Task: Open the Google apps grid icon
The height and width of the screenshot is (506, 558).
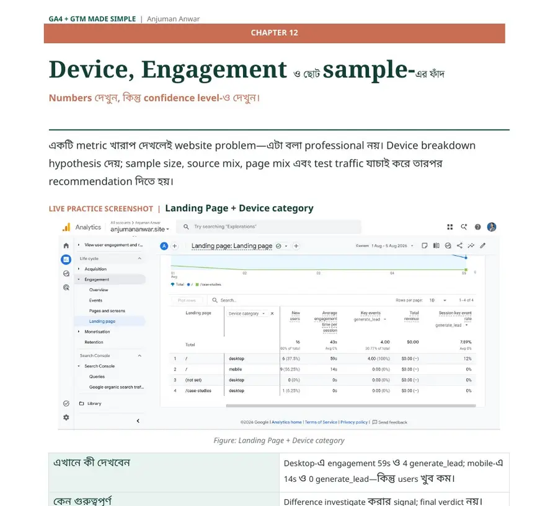Action: tap(450, 227)
